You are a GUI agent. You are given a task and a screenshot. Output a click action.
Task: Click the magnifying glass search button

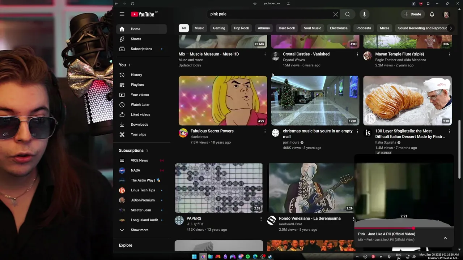(347, 14)
